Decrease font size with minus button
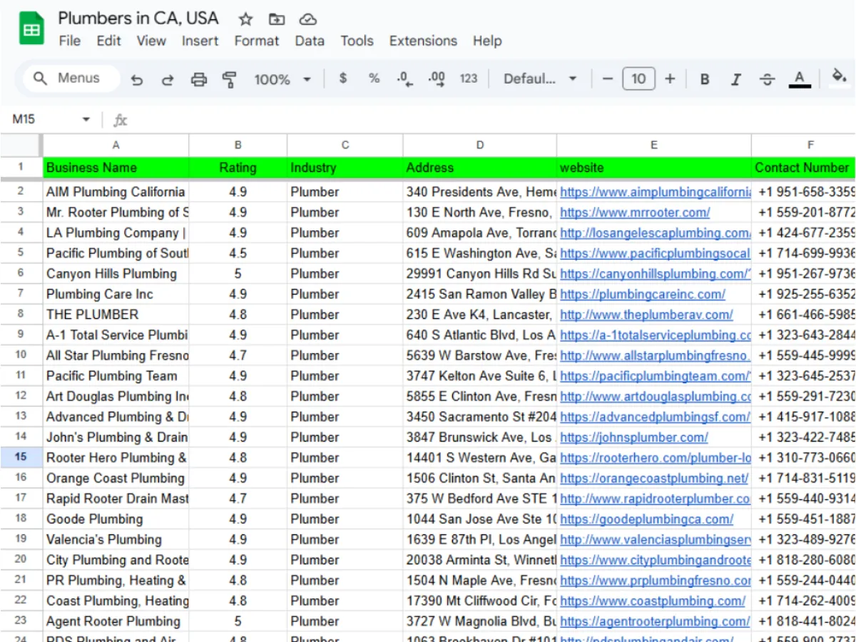The width and height of the screenshot is (856, 642). pos(608,78)
